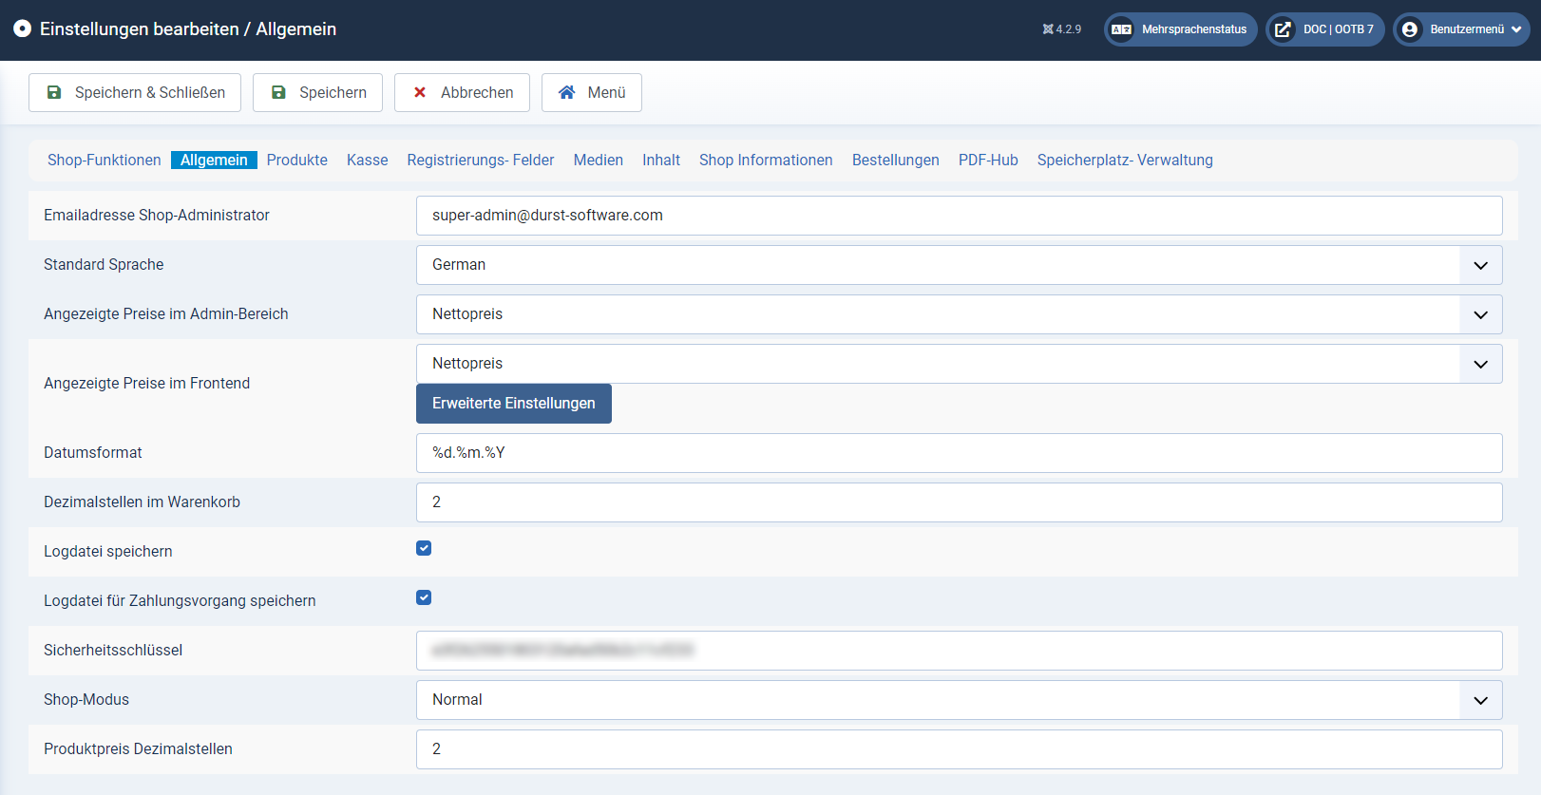Click the red X icon on Abbrechen
This screenshot has width=1541, height=795.
[x=420, y=92]
